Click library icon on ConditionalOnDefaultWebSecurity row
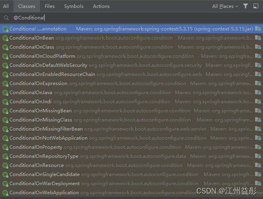The image size is (263, 199). coord(258,65)
